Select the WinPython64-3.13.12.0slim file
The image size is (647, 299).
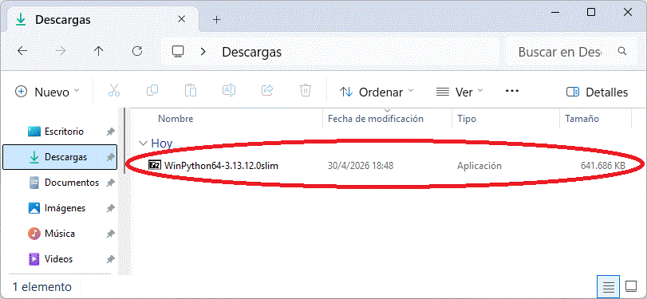tap(221, 166)
